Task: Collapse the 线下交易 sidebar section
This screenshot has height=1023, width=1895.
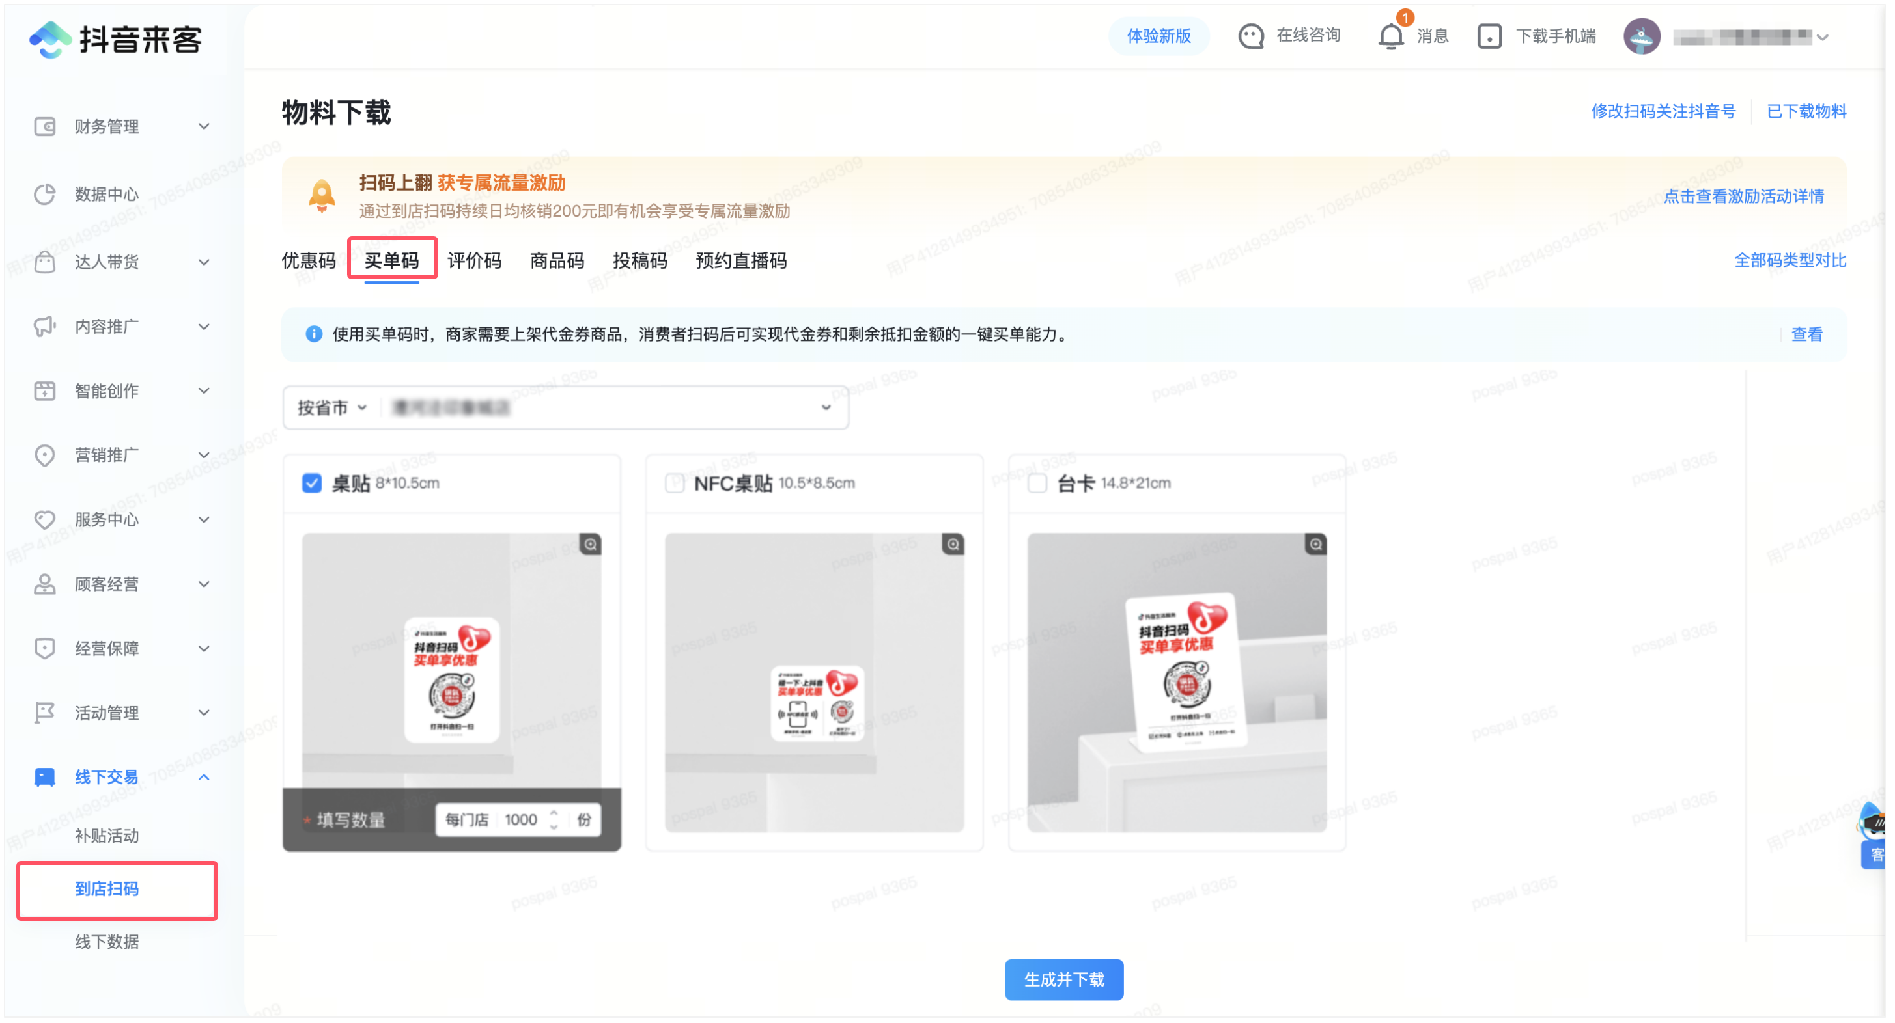Action: (204, 778)
